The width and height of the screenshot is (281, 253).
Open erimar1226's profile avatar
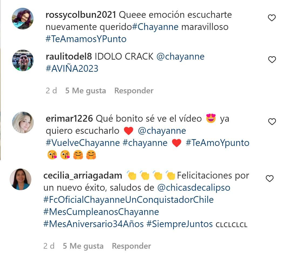coord(23,122)
